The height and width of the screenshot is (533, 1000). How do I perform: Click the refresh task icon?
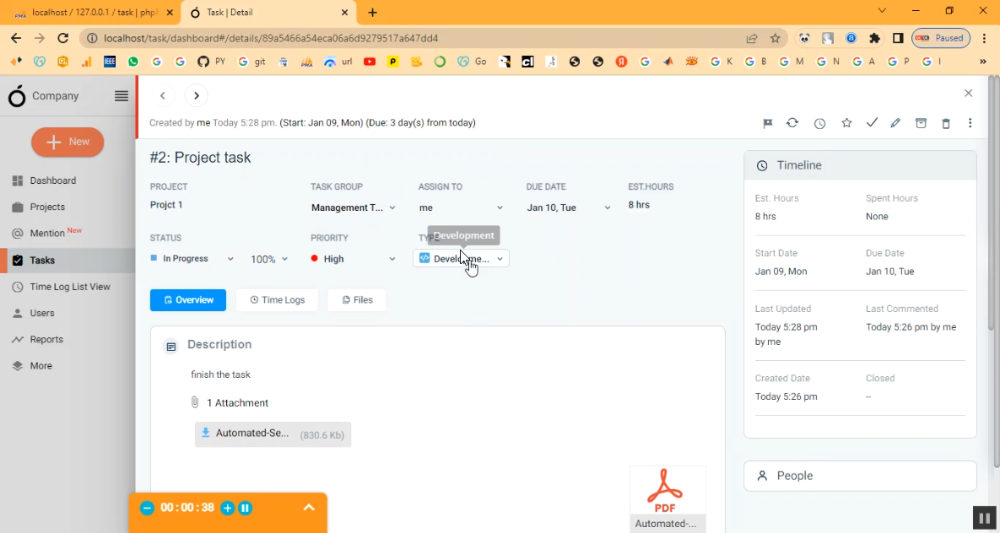tap(792, 123)
